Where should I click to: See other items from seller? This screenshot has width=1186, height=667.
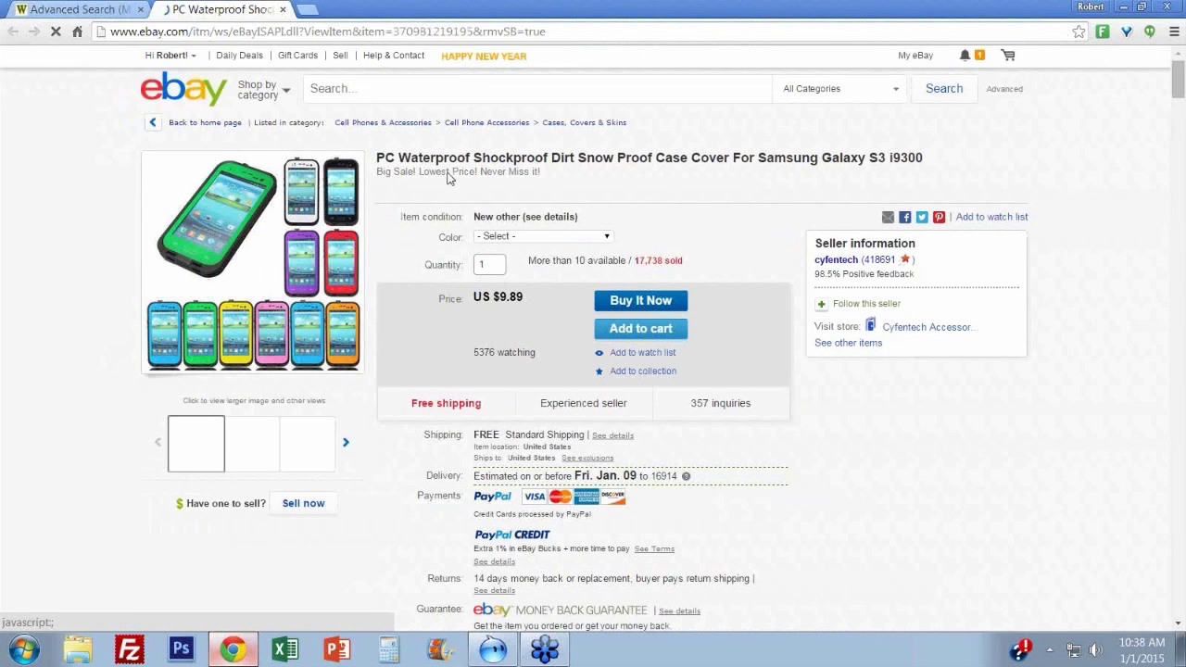(x=848, y=343)
